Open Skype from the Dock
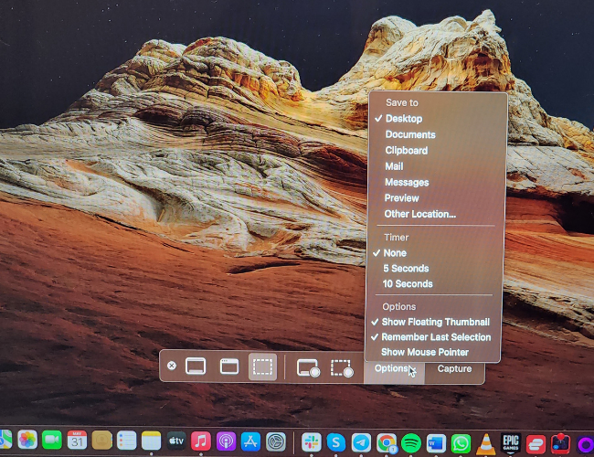The height and width of the screenshot is (457, 594). pos(336,442)
